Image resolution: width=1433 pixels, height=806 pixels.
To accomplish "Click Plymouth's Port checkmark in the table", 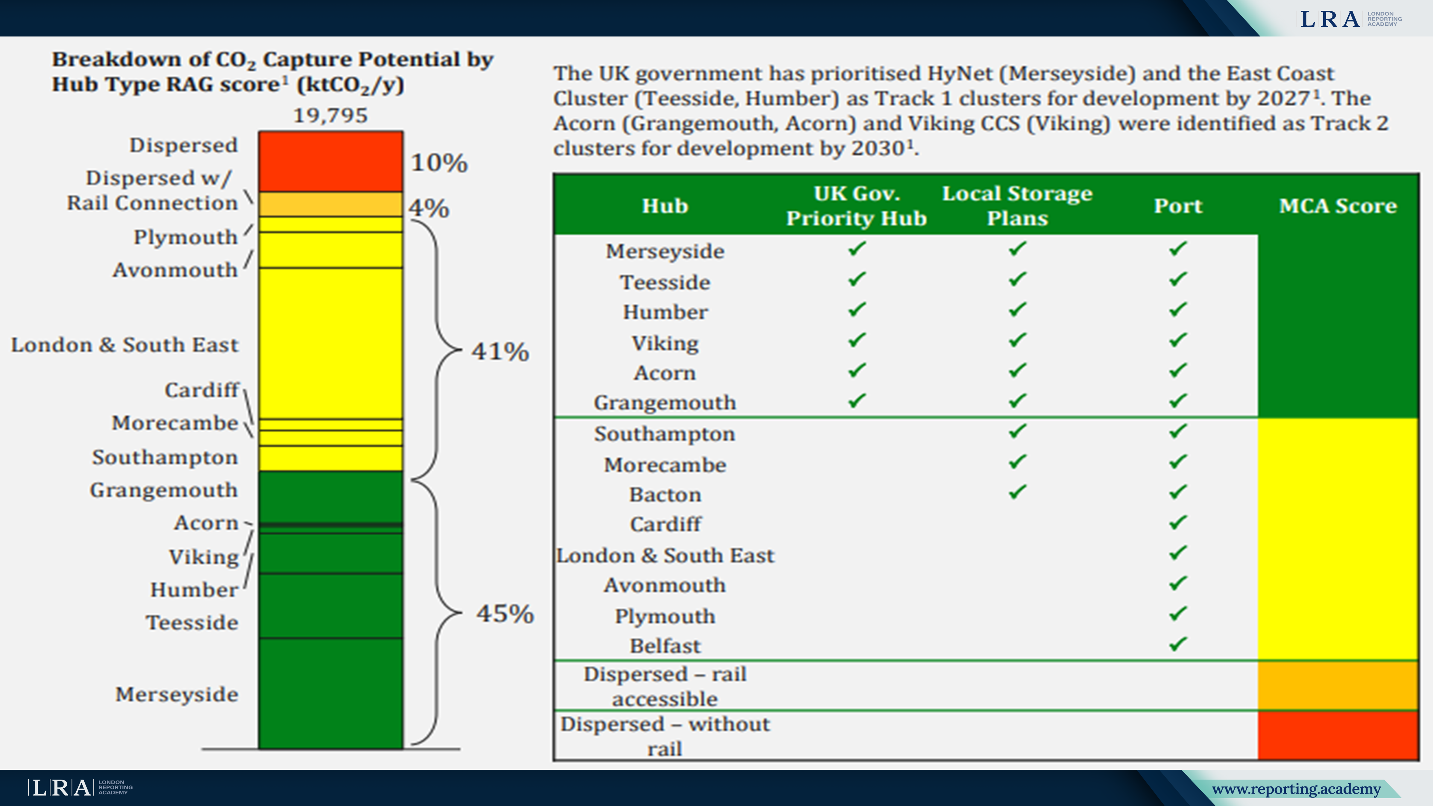I will 1178,614.
